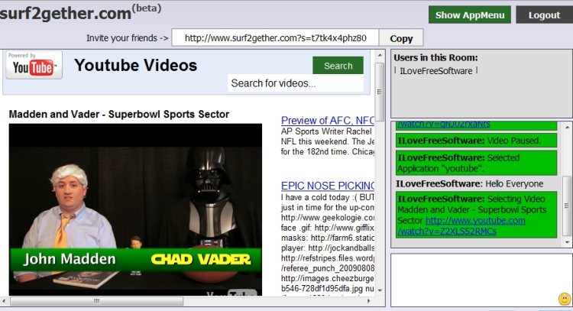Viewport: 573px width, 311px height.
Task: Open the youtube.com watch?v=Z2XLS52RMCs link in chat
Action: pyautogui.click(x=461, y=226)
